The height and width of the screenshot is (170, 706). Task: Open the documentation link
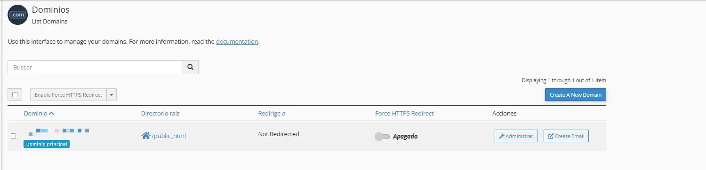tap(237, 41)
